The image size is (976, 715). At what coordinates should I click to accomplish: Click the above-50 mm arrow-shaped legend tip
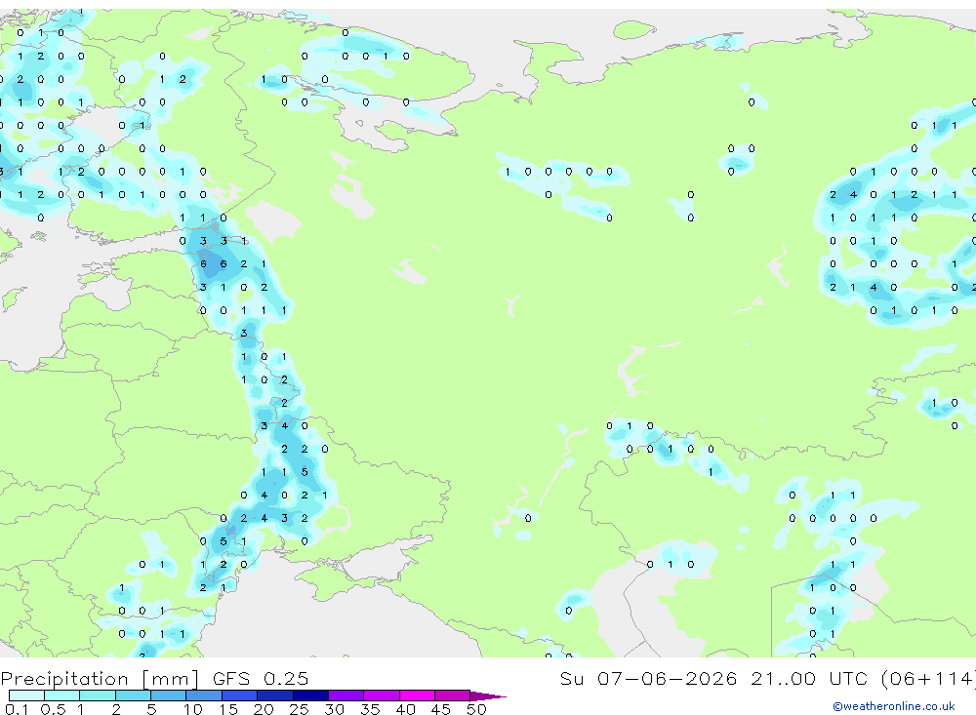(x=488, y=696)
